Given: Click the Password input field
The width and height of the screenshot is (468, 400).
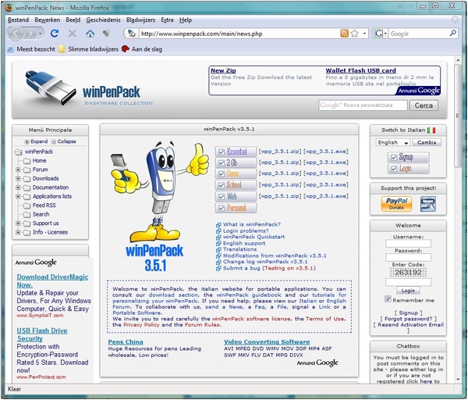Looking at the screenshot, I should [408, 257].
